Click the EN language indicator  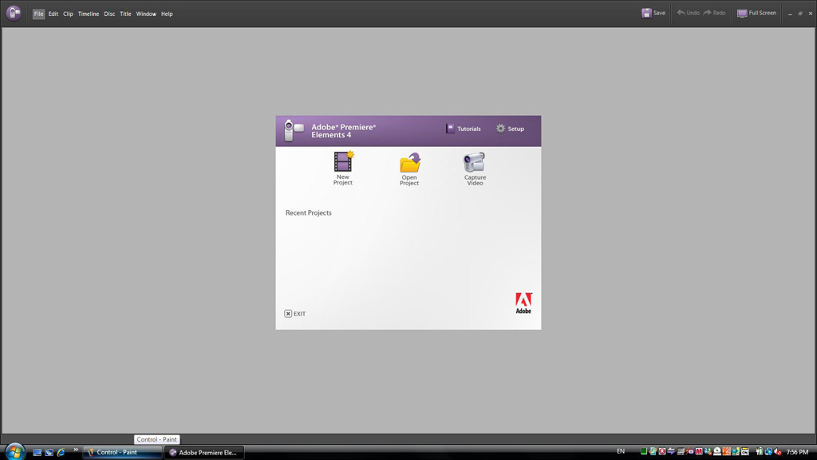621,451
